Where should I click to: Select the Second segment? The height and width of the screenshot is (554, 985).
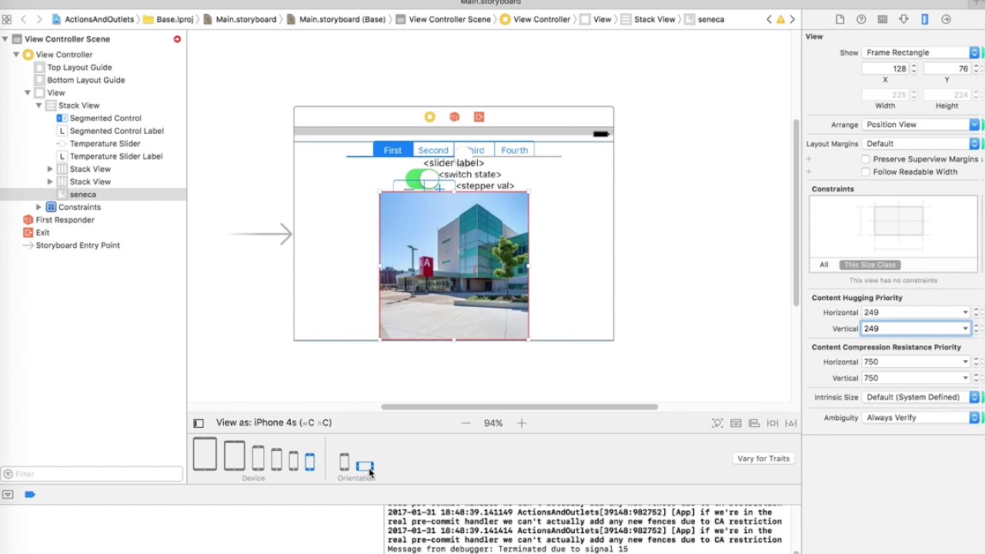(x=433, y=150)
